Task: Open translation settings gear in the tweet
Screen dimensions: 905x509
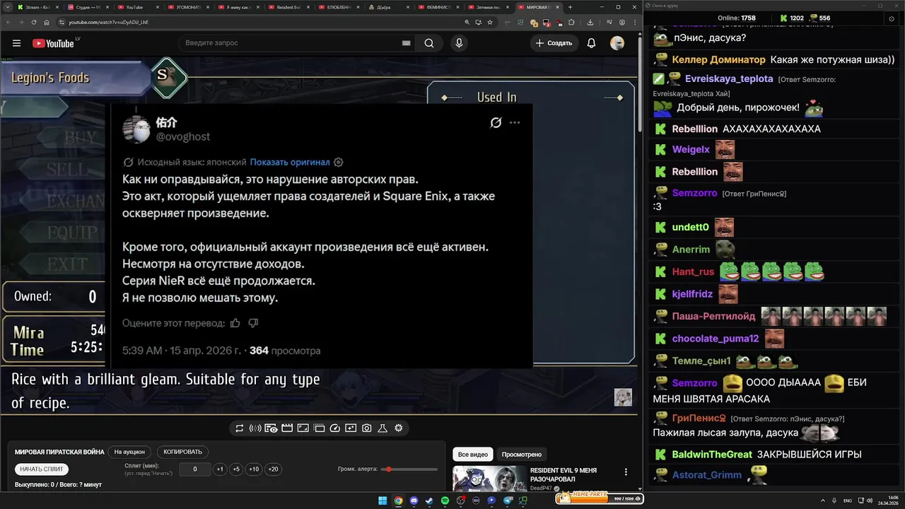Action: click(338, 162)
